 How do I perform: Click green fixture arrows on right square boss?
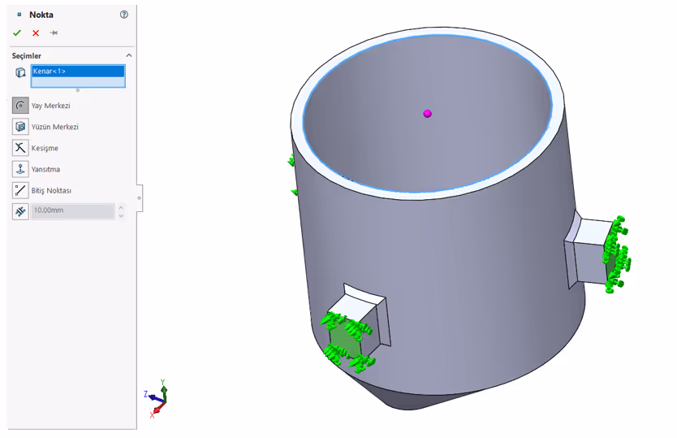pyautogui.click(x=617, y=254)
